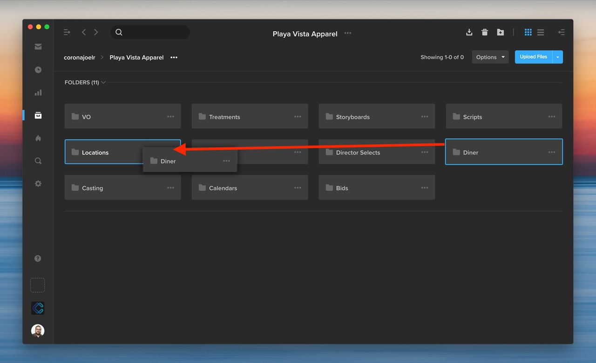Select the highlighted Diner folder card

click(504, 152)
